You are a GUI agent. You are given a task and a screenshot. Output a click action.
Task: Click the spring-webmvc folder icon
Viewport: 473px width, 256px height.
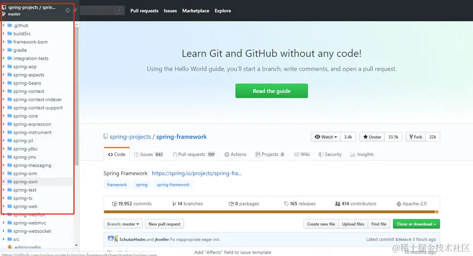pos(10,223)
